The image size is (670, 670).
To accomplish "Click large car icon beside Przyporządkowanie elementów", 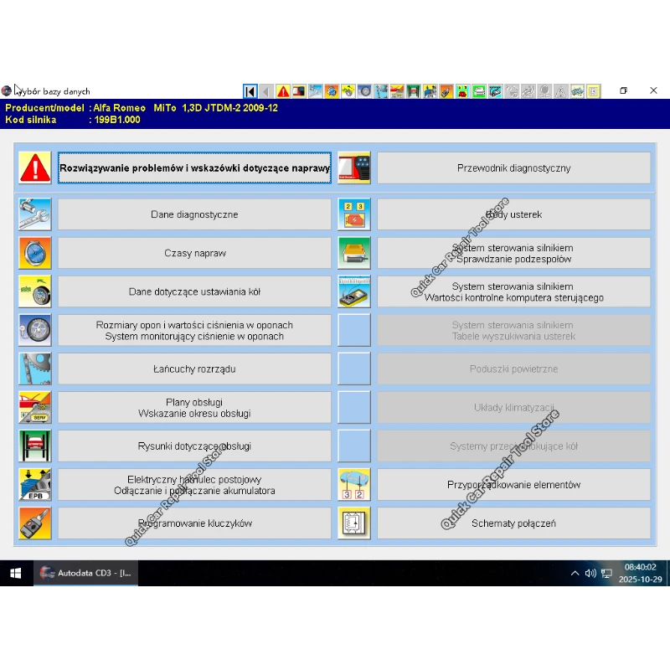I will [x=354, y=485].
